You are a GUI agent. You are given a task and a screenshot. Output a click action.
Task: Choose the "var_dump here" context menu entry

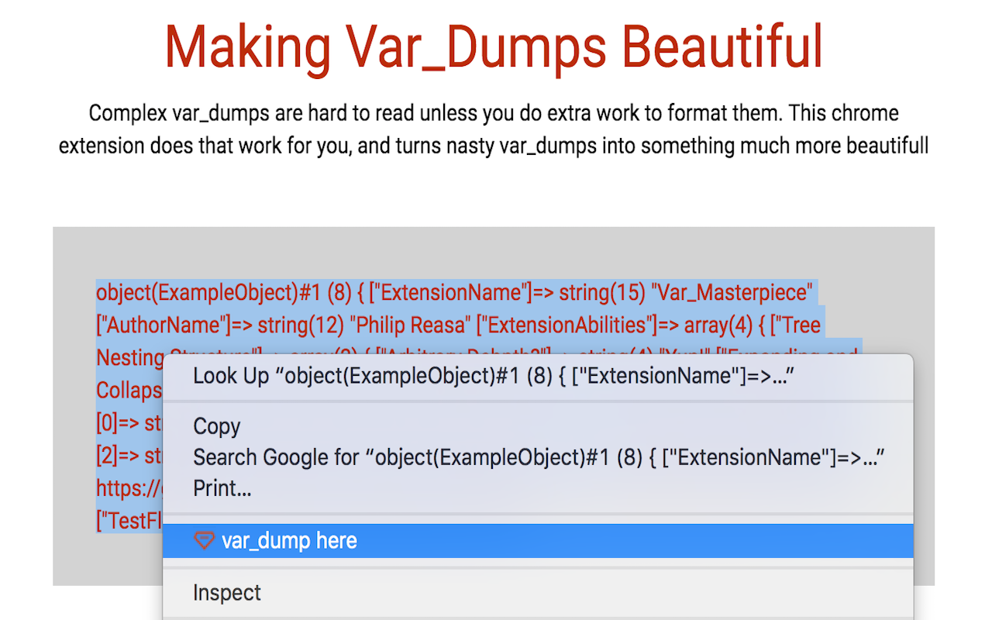[x=288, y=541]
